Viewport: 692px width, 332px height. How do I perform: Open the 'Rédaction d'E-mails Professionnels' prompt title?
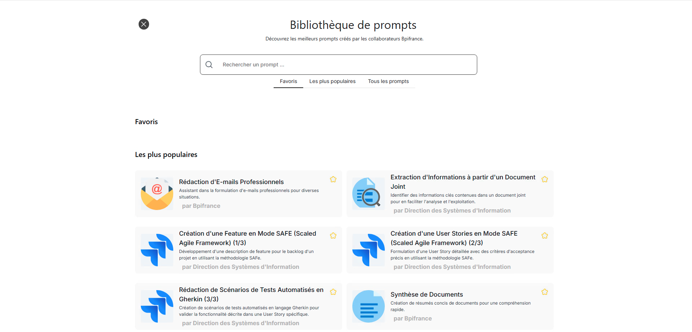[x=231, y=182]
